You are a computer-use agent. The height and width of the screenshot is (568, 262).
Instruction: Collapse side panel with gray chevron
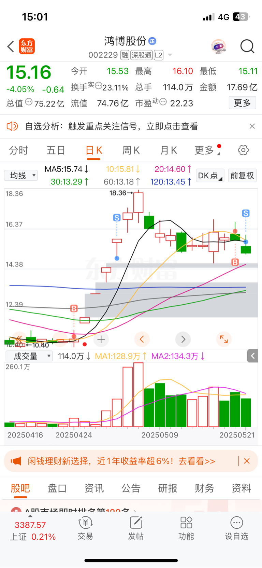click(252, 356)
